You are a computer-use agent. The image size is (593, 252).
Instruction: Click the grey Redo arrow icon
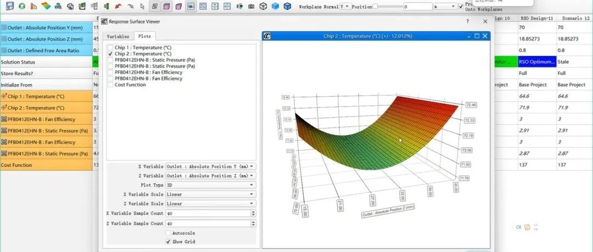coord(131,6)
